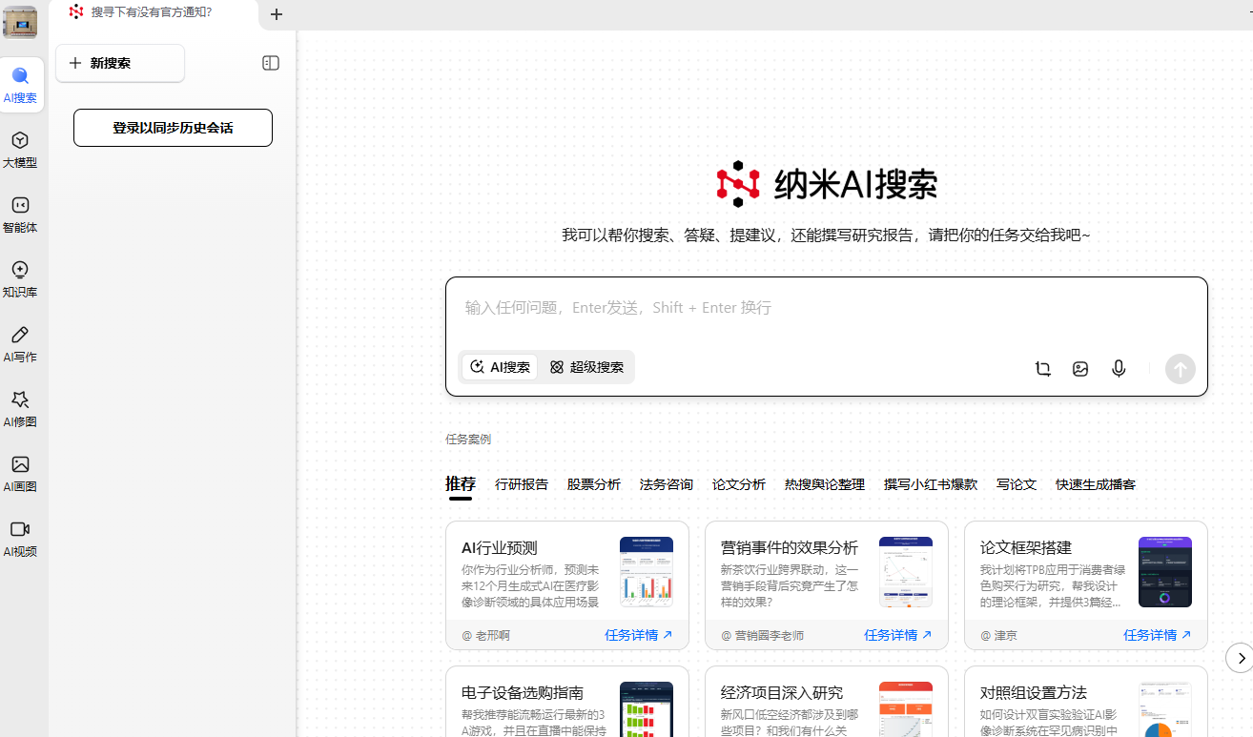Open the AI视频 sidebar tool
1253x737 pixels.
pos(20,539)
